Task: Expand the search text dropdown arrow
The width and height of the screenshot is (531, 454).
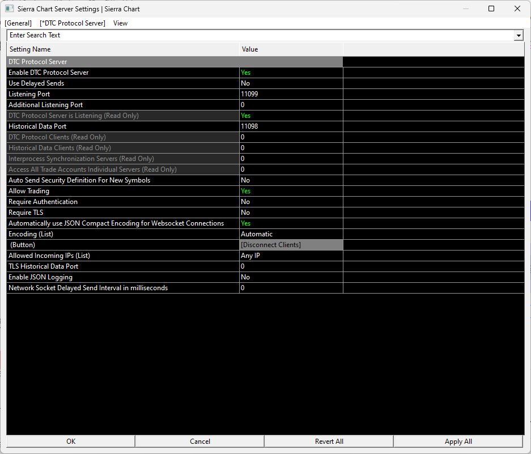Action: (x=519, y=35)
